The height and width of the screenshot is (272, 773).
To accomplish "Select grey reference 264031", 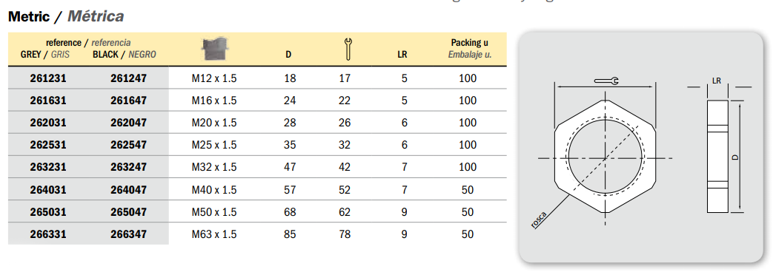I will pyautogui.click(x=48, y=190).
